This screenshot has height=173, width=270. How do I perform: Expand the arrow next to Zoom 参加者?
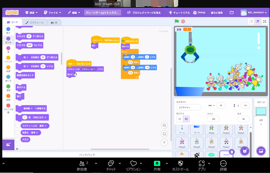tap(96, 164)
